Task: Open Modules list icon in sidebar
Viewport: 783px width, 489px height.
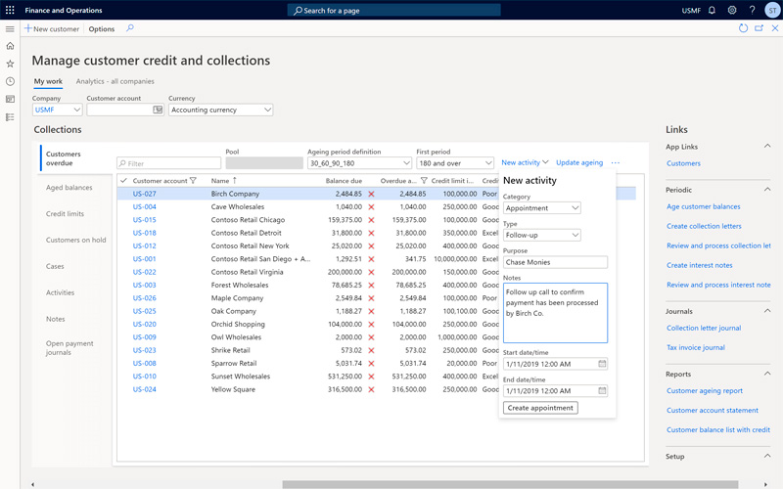Action: [x=10, y=117]
